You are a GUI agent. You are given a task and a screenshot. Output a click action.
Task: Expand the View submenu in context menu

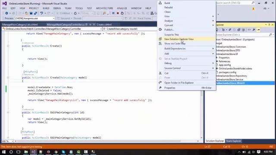coord(187,16)
